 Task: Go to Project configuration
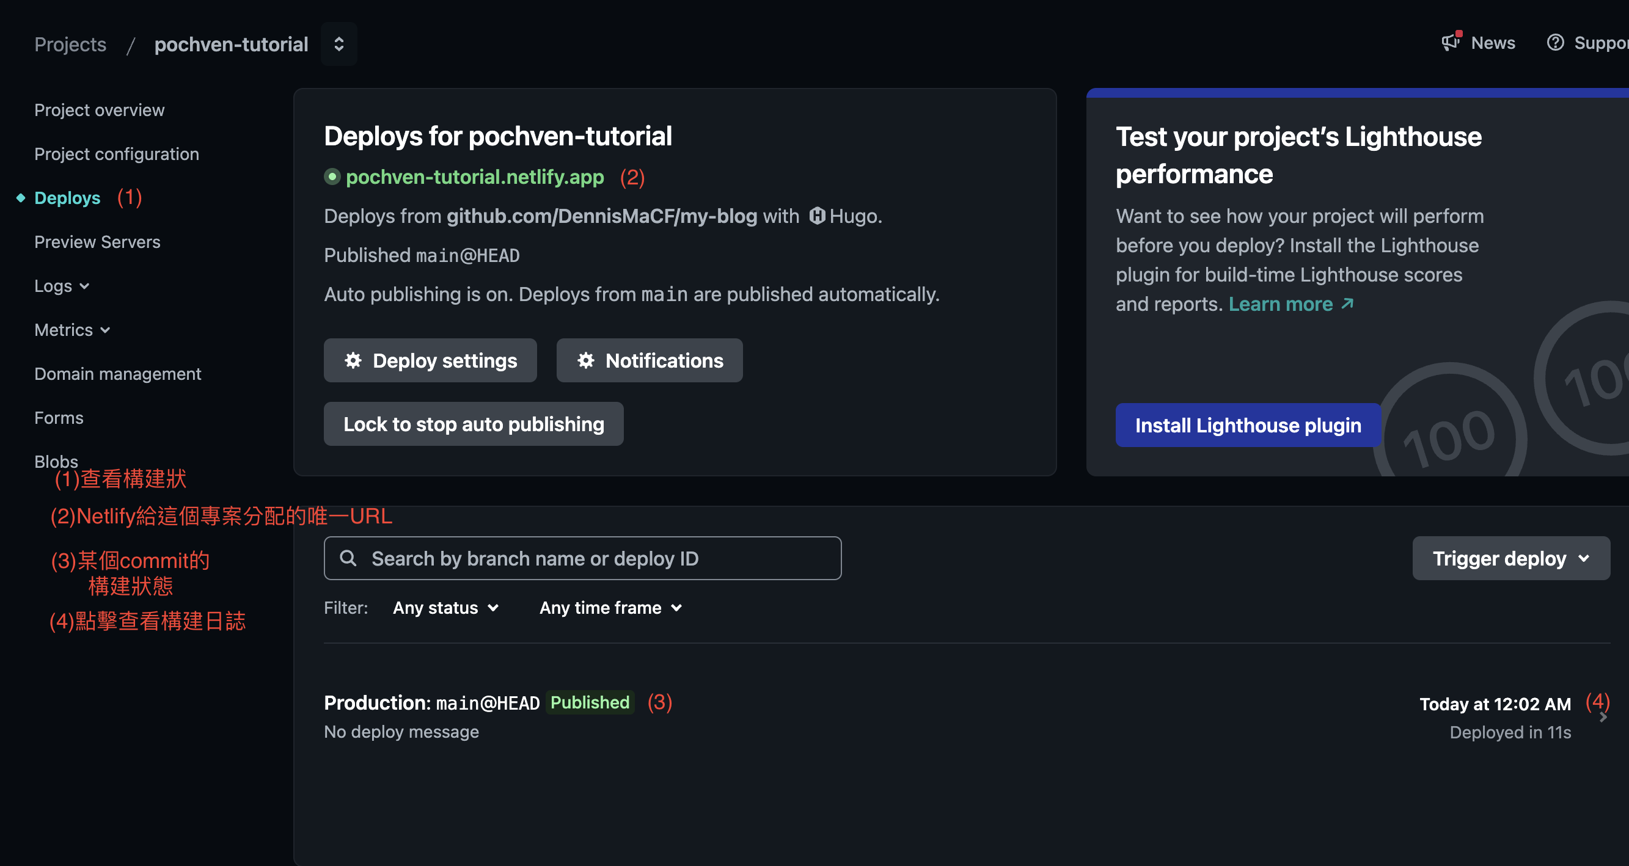[x=116, y=155]
